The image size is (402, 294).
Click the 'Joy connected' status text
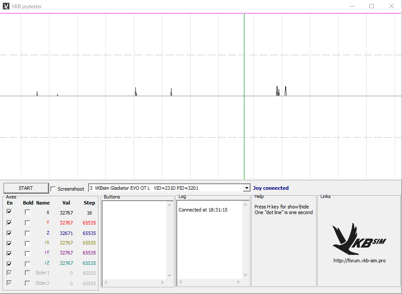[x=271, y=188]
